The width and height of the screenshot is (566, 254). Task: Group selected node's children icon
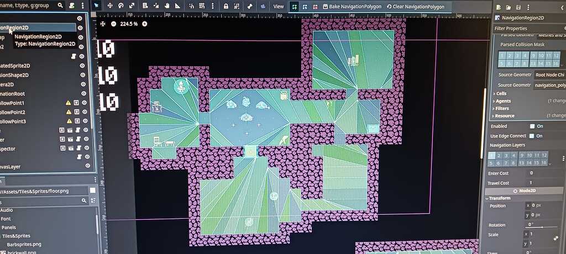[237, 7]
